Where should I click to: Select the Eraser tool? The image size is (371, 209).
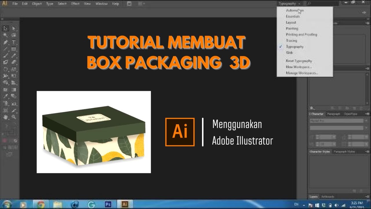pyautogui.click(x=14, y=62)
